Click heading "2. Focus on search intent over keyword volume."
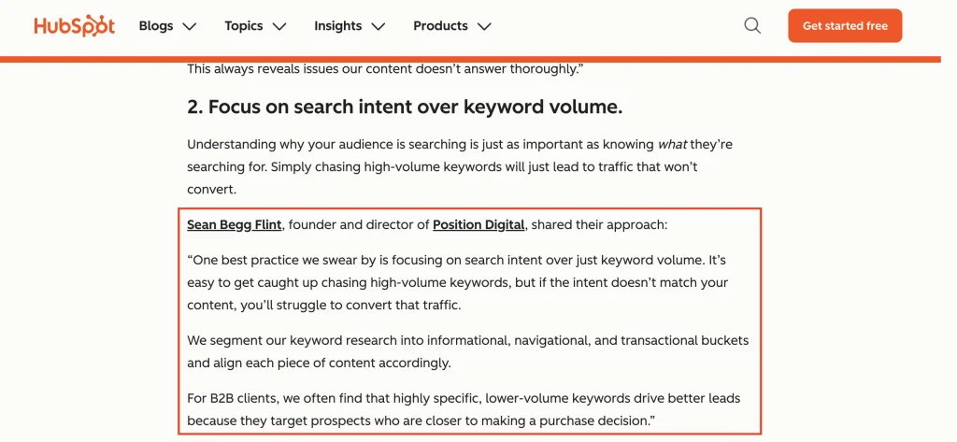The image size is (957, 442). pyautogui.click(x=405, y=107)
